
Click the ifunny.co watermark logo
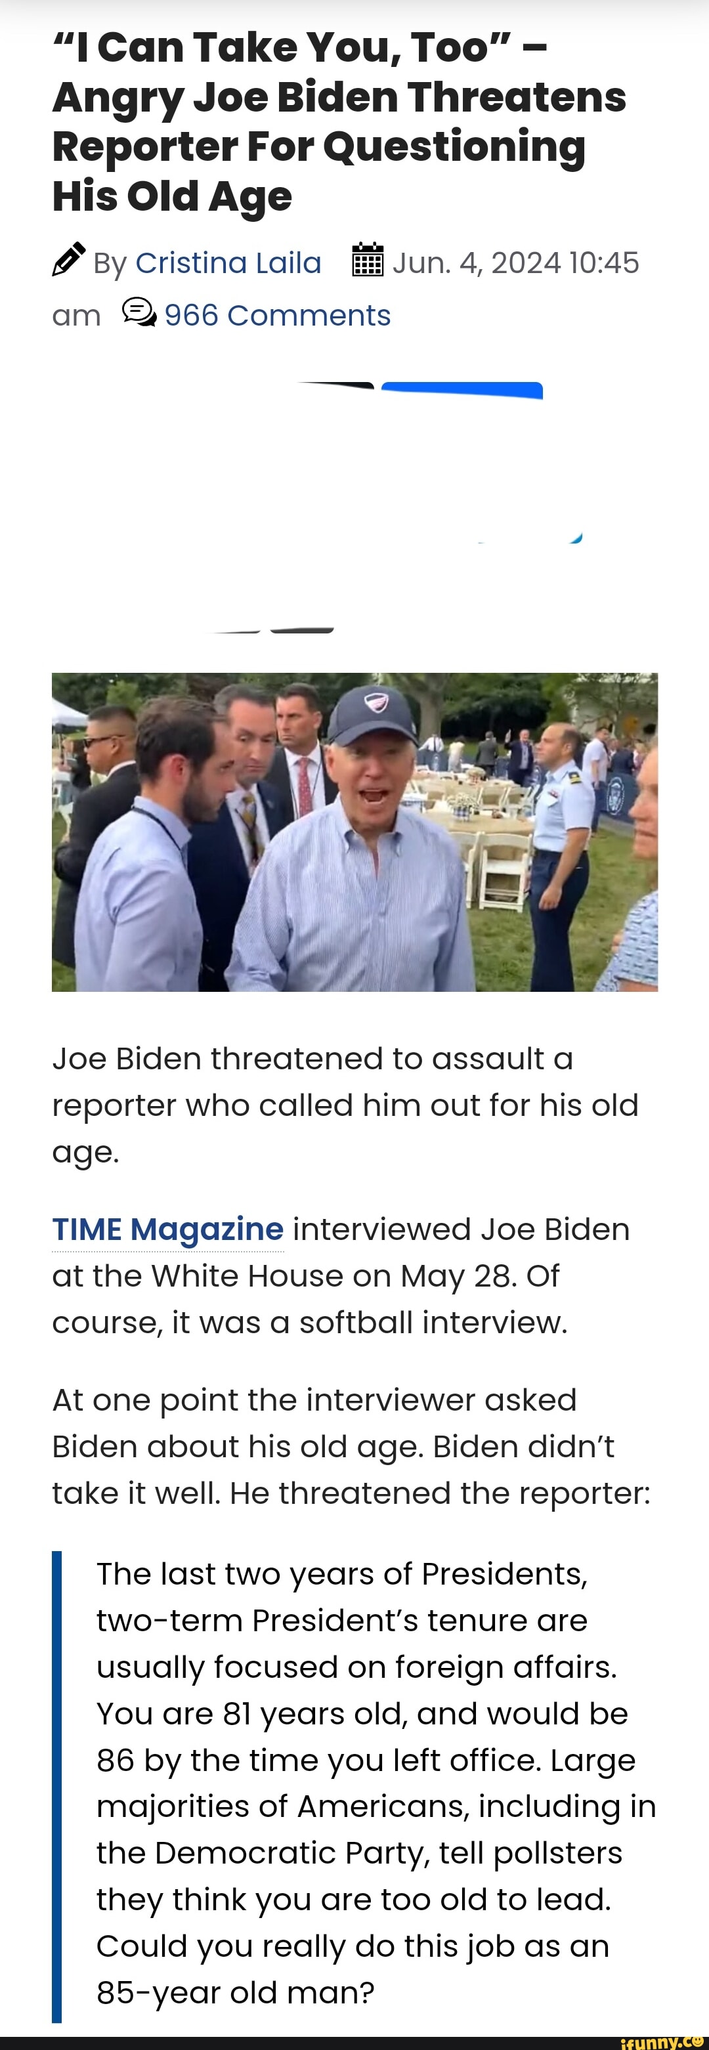pos(664,2041)
